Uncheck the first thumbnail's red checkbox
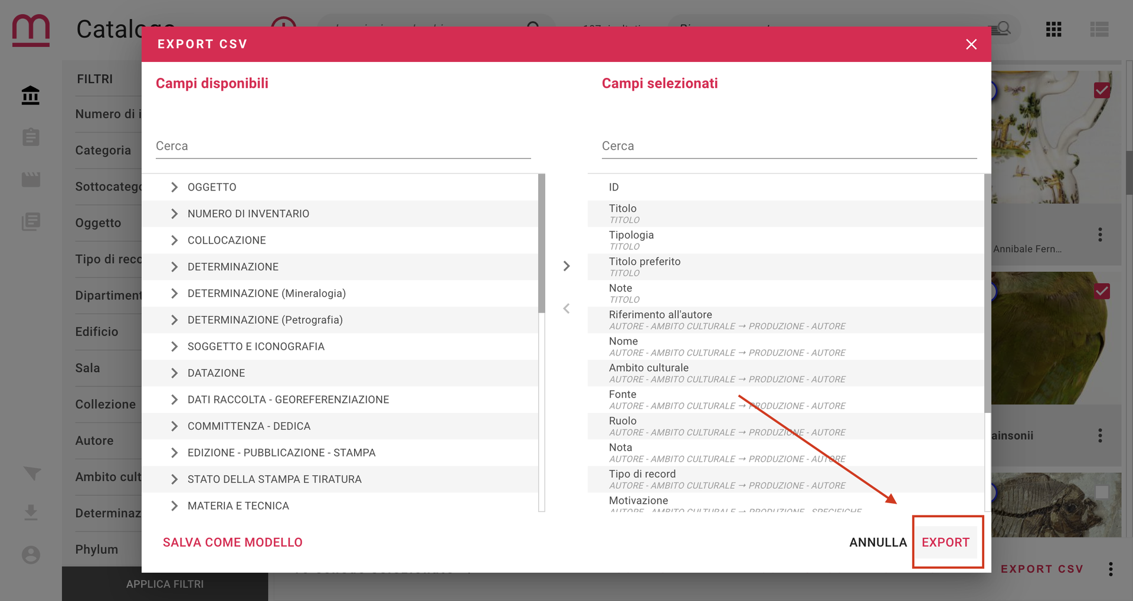Viewport: 1133px width, 601px height. pos(1102,90)
